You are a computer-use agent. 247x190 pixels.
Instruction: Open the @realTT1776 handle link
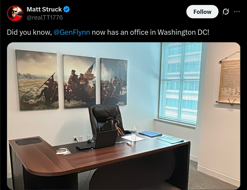coord(45,18)
